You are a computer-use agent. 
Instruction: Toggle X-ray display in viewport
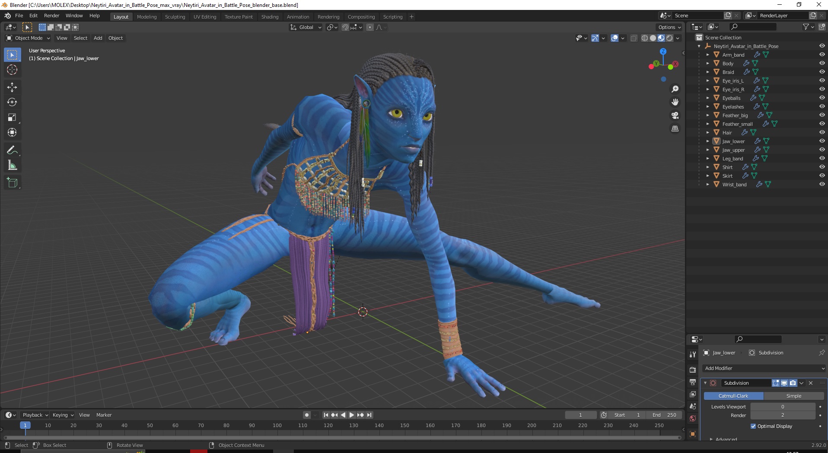(634, 38)
